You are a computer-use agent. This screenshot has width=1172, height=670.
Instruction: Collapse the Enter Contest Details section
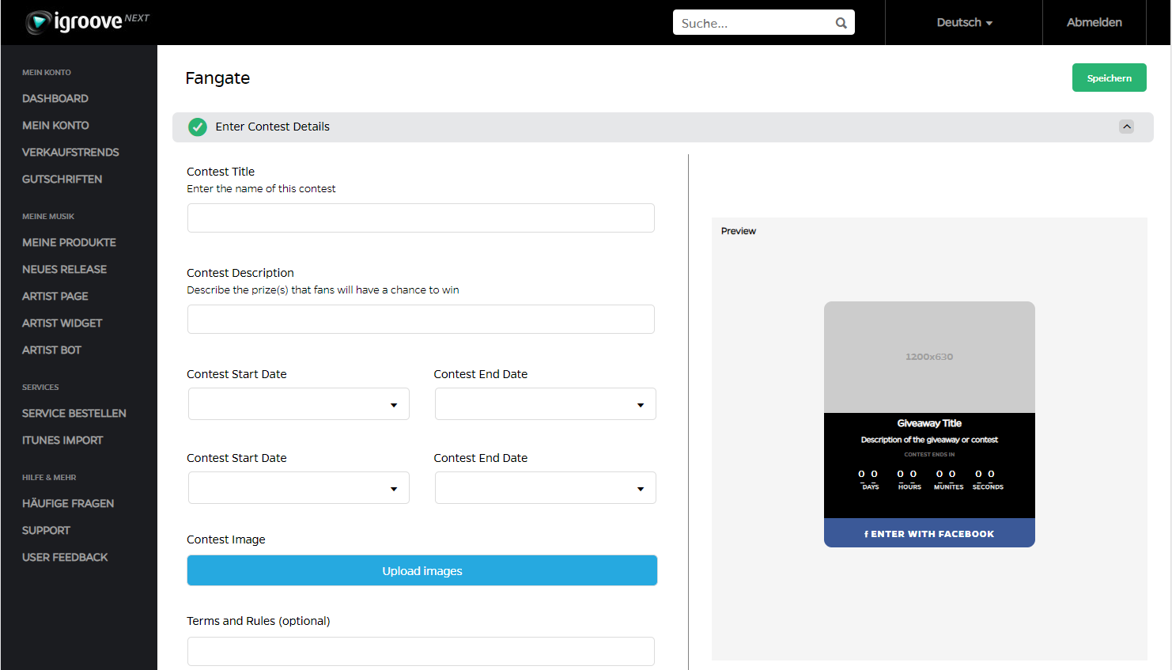[x=1126, y=127]
